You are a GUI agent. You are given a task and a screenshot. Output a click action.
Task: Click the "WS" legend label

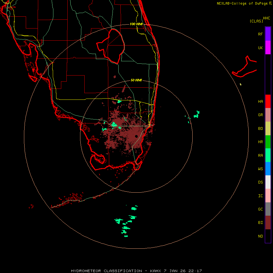point(261,169)
